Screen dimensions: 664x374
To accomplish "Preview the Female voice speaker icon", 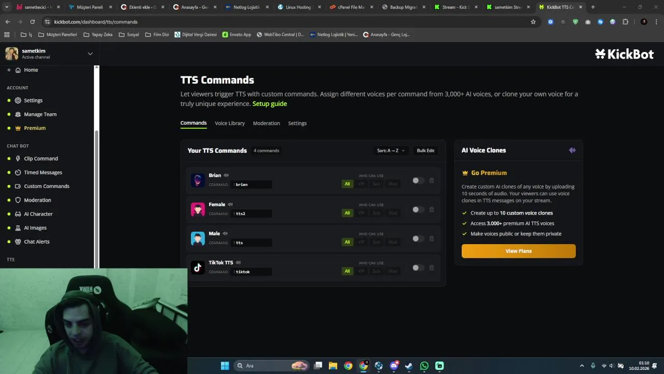I will point(230,205).
